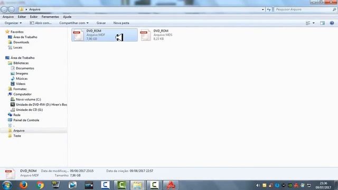The height and width of the screenshot is (190, 338).
Task: Open the green Camtasia taskbar icon
Action: click(x=121, y=185)
